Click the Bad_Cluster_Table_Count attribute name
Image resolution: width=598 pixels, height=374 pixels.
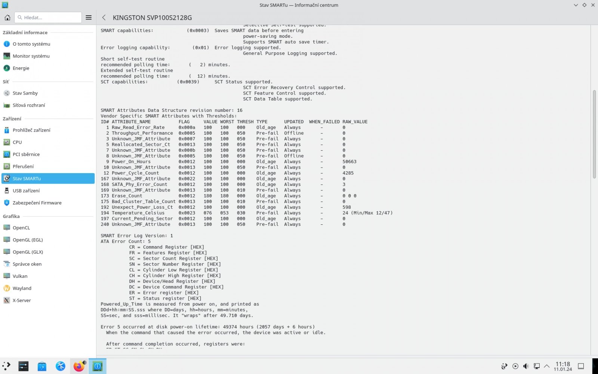coord(144,202)
